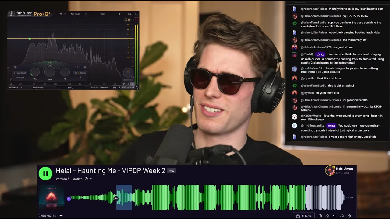Click Copy in the Pro-Q toolbar
This screenshot has width=390, height=219.
77,14
